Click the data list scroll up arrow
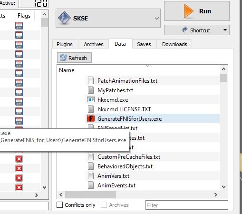 tap(223, 69)
